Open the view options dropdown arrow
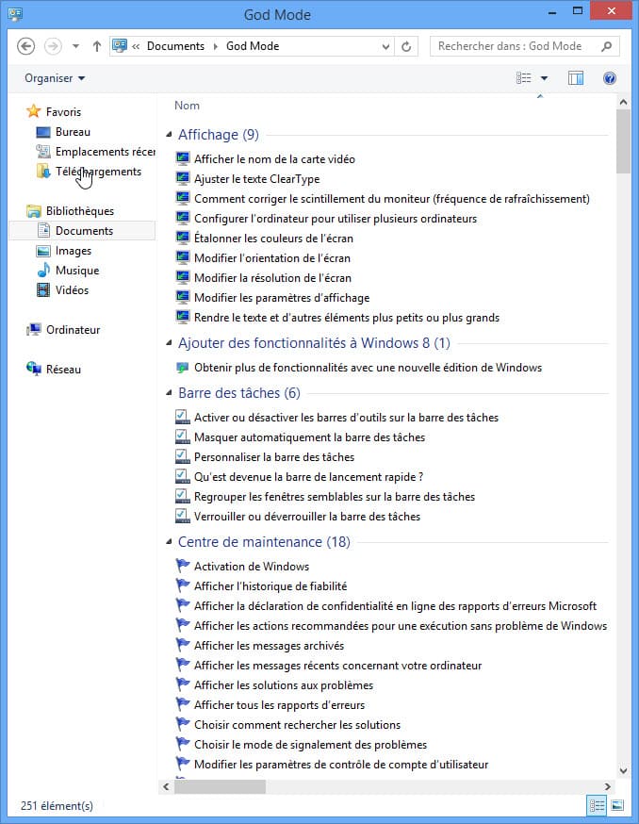639x824 pixels. coord(545,78)
